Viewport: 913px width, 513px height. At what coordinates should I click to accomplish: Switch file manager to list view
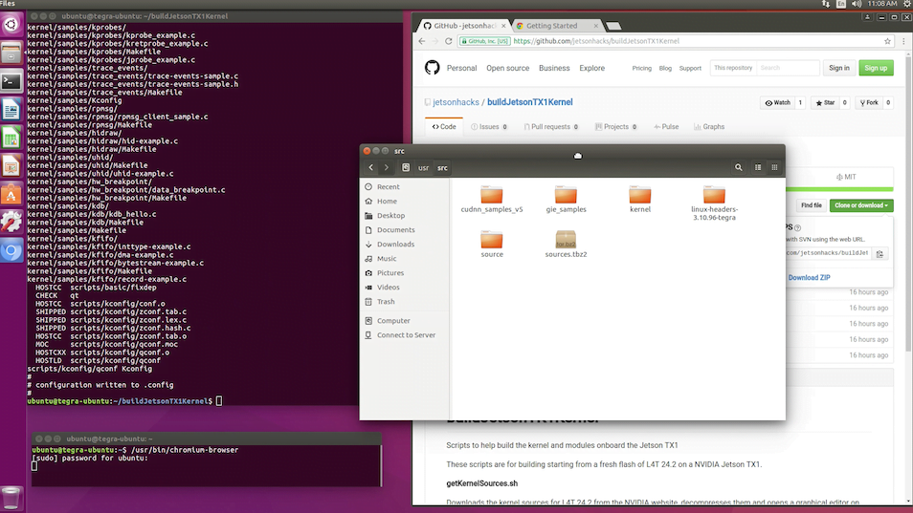coord(758,167)
